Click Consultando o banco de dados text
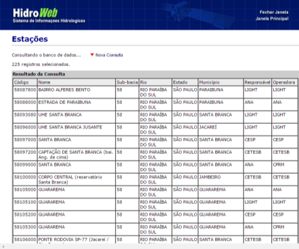 click(x=46, y=55)
